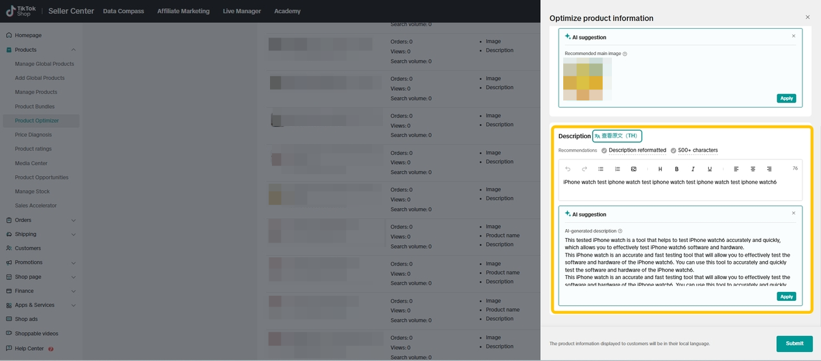The height and width of the screenshot is (361, 821).
Task: Click the bulleted list icon
Action: (x=601, y=169)
